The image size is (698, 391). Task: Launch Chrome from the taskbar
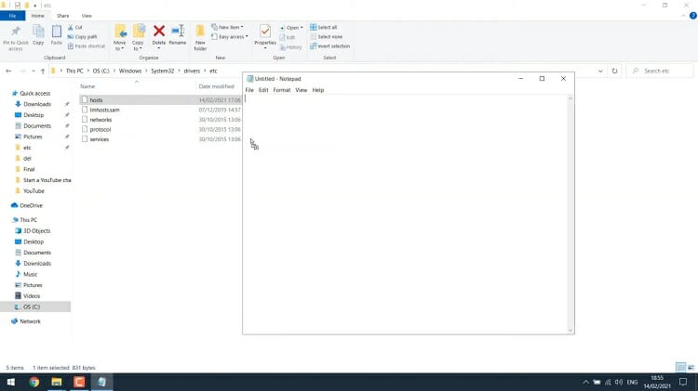[x=34, y=382]
